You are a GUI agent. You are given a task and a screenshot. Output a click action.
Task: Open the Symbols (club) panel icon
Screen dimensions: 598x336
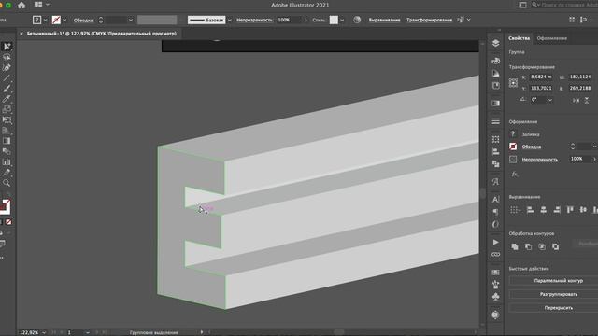(495, 297)
